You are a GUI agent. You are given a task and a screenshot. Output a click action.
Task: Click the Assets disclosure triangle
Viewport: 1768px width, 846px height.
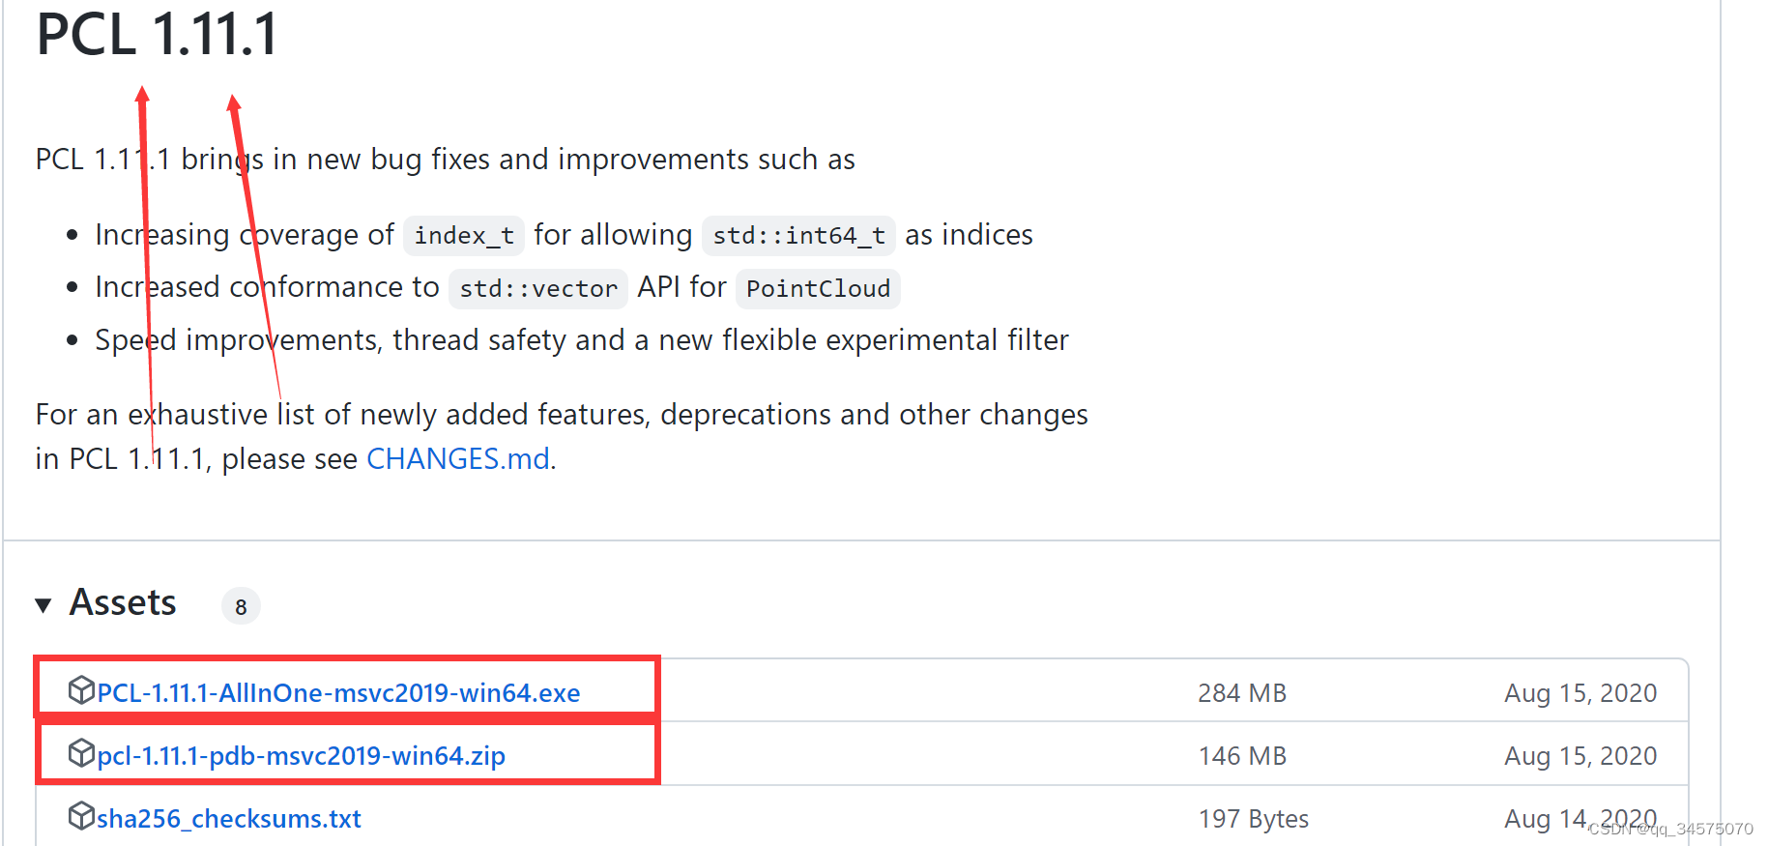click(44, 603)
